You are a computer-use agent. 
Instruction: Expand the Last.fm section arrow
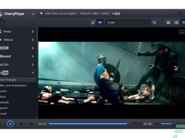33,65
